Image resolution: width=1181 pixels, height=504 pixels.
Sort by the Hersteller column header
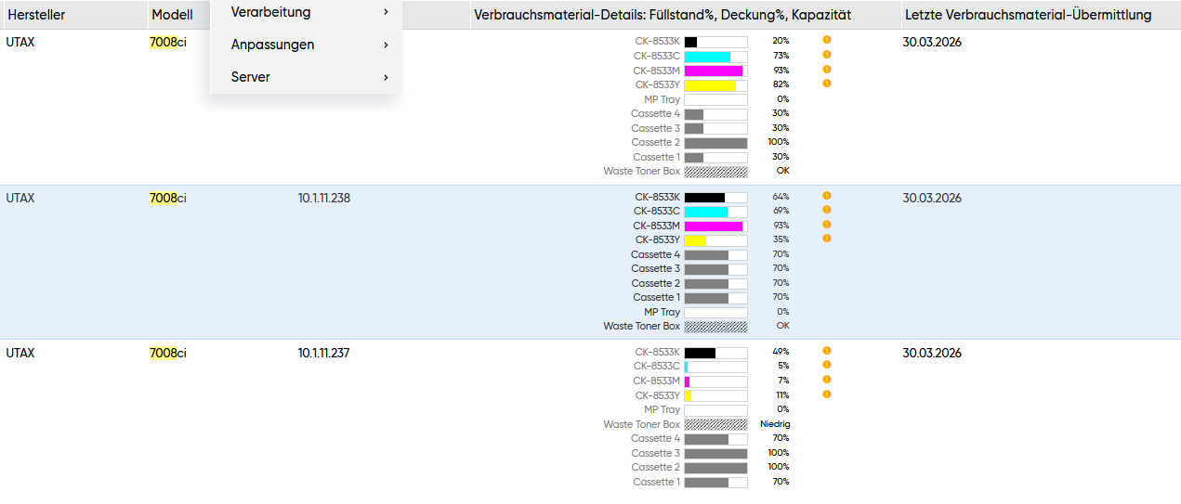tap(36, 15)
